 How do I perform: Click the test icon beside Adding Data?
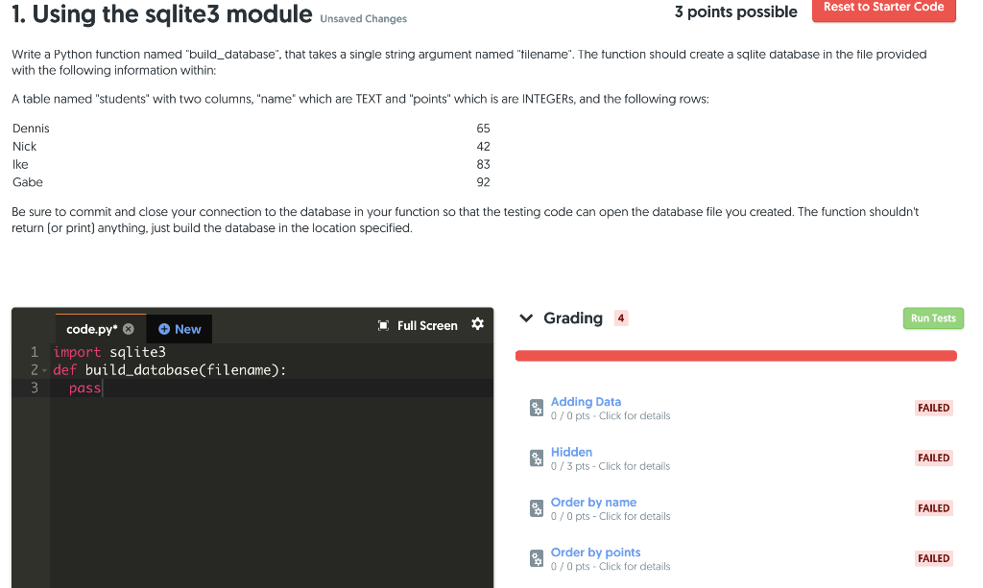click(536, 408)
